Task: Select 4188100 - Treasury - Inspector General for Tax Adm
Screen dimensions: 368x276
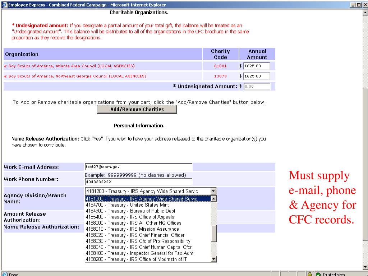Action: click(x=148, y=253)
